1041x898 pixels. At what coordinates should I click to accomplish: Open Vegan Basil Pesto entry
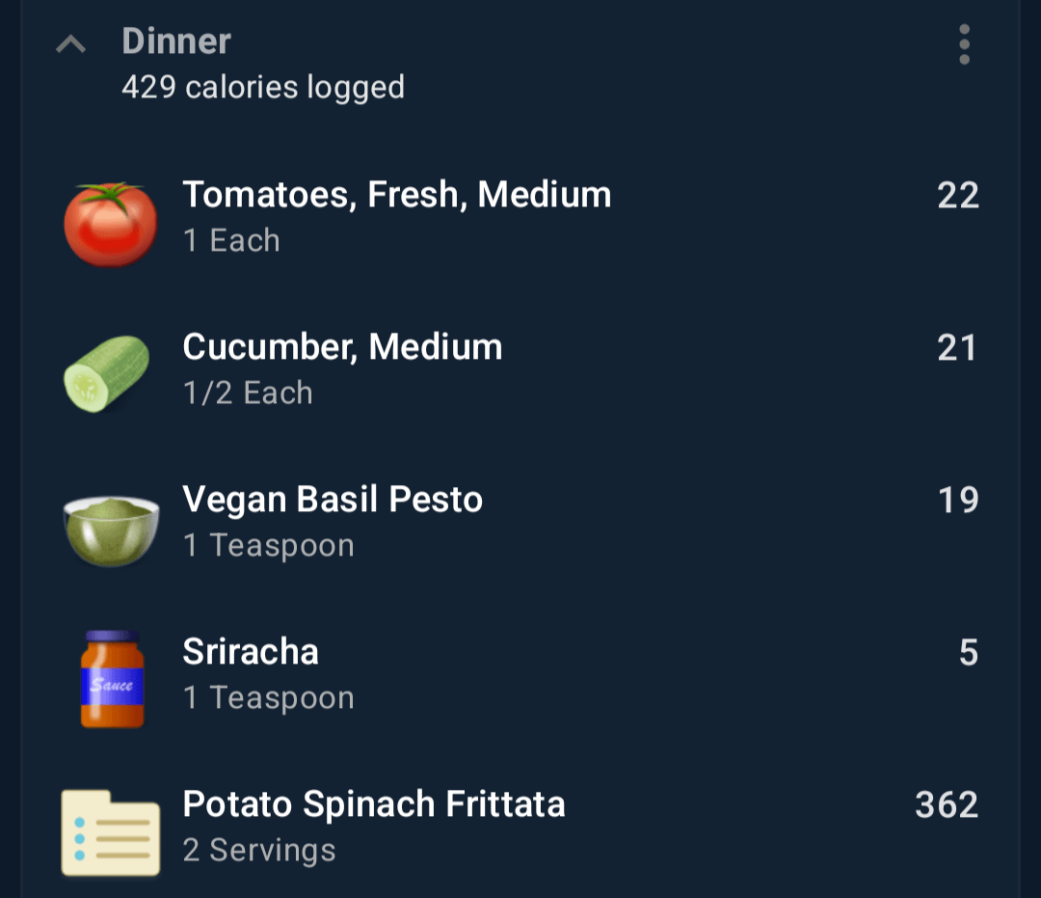(520, 524)
